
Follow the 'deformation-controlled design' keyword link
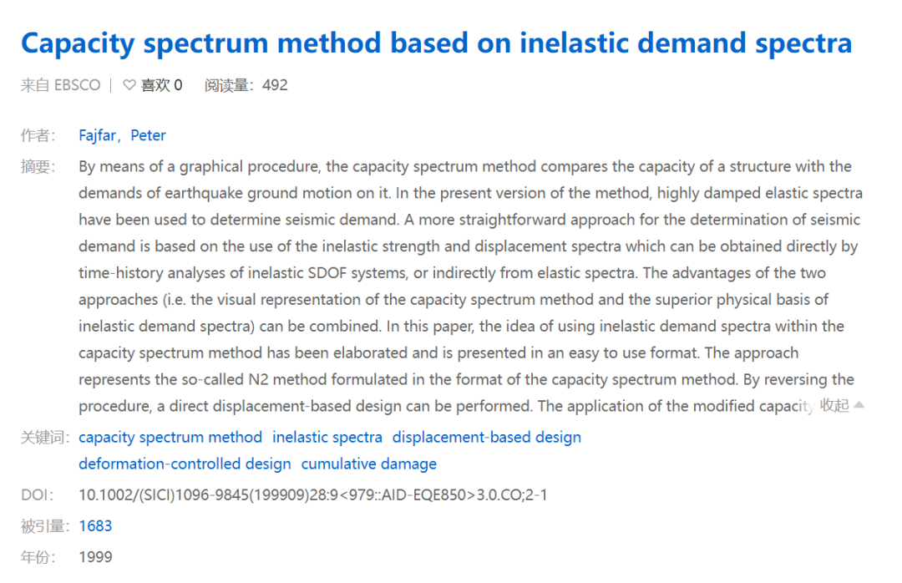pos(185,464)
